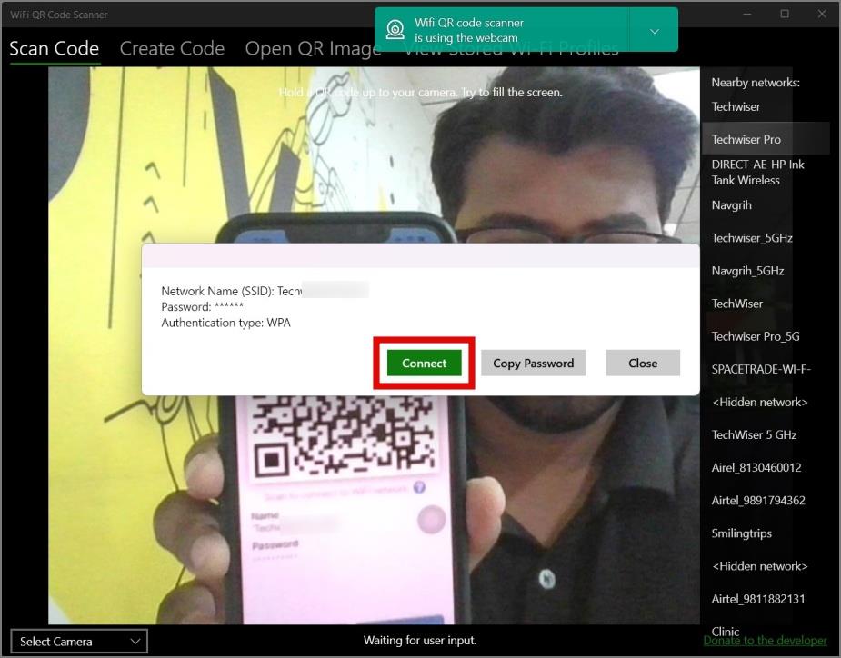
Task: Click the Password asterisks line in dialog
Action: pyautogui.click(x=202, y=307)
